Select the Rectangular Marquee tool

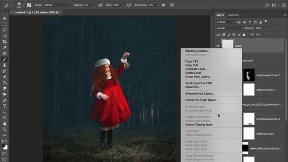(x=4, y=24)
